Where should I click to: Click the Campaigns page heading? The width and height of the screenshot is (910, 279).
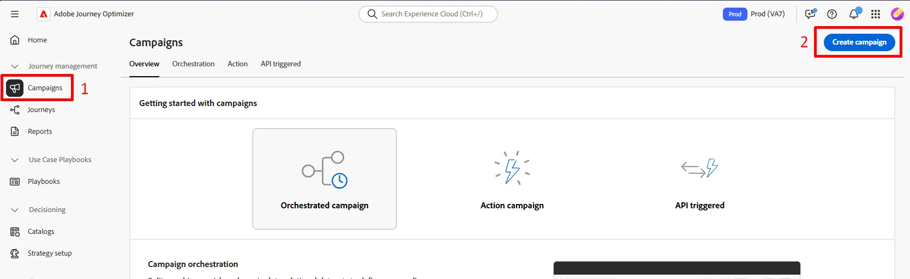(156, 42)
